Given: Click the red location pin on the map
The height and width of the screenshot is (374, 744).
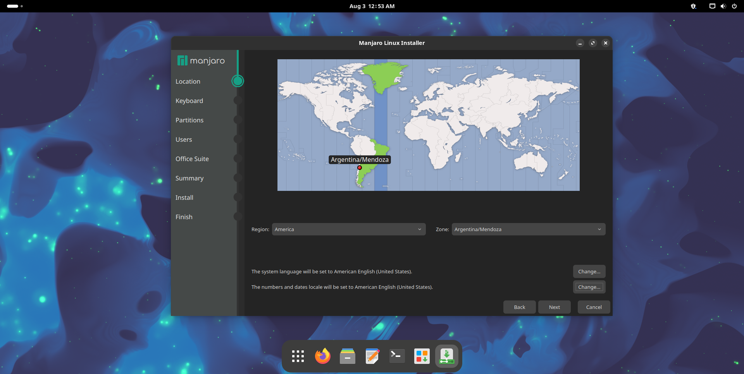Looking at the screenshot, I should pos(360,168).
